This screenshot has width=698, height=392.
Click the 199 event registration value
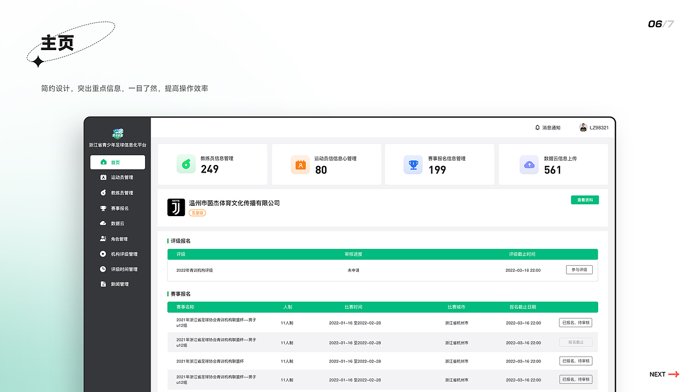(437, 170)
